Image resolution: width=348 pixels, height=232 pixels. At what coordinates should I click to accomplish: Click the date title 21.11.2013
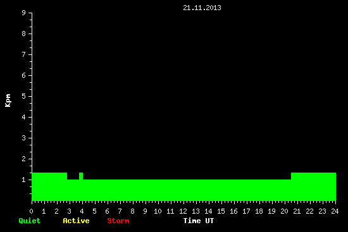tap(202, 8)
